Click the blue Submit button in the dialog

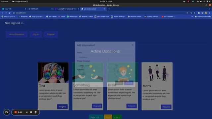click(129, 83)
